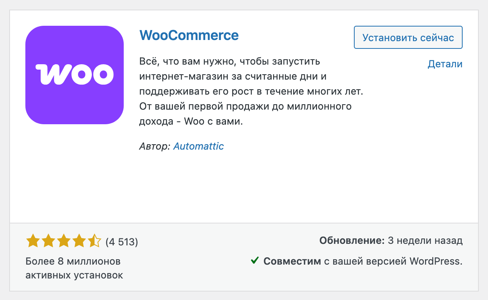Click the fourth gold rating star
This screenshot has height=300, width=488.
pyautogui.click(x=79, y=242)
